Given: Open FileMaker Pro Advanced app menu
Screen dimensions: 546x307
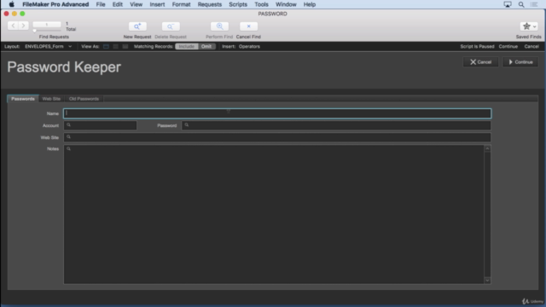Looking at the screenshot, I should [x=55, y=4].
